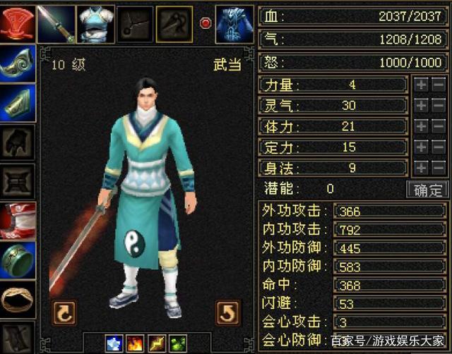Increase 力量 with the plus button
The height and width of the screenshot is (354, 452).
421,85
